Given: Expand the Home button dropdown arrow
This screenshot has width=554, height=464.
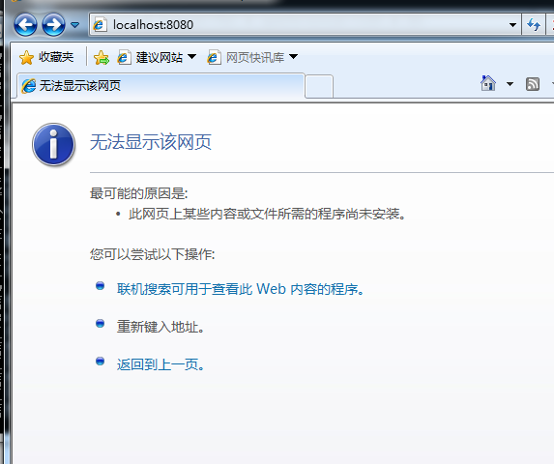Looking at the screenshot, I should tap(510, 84).
